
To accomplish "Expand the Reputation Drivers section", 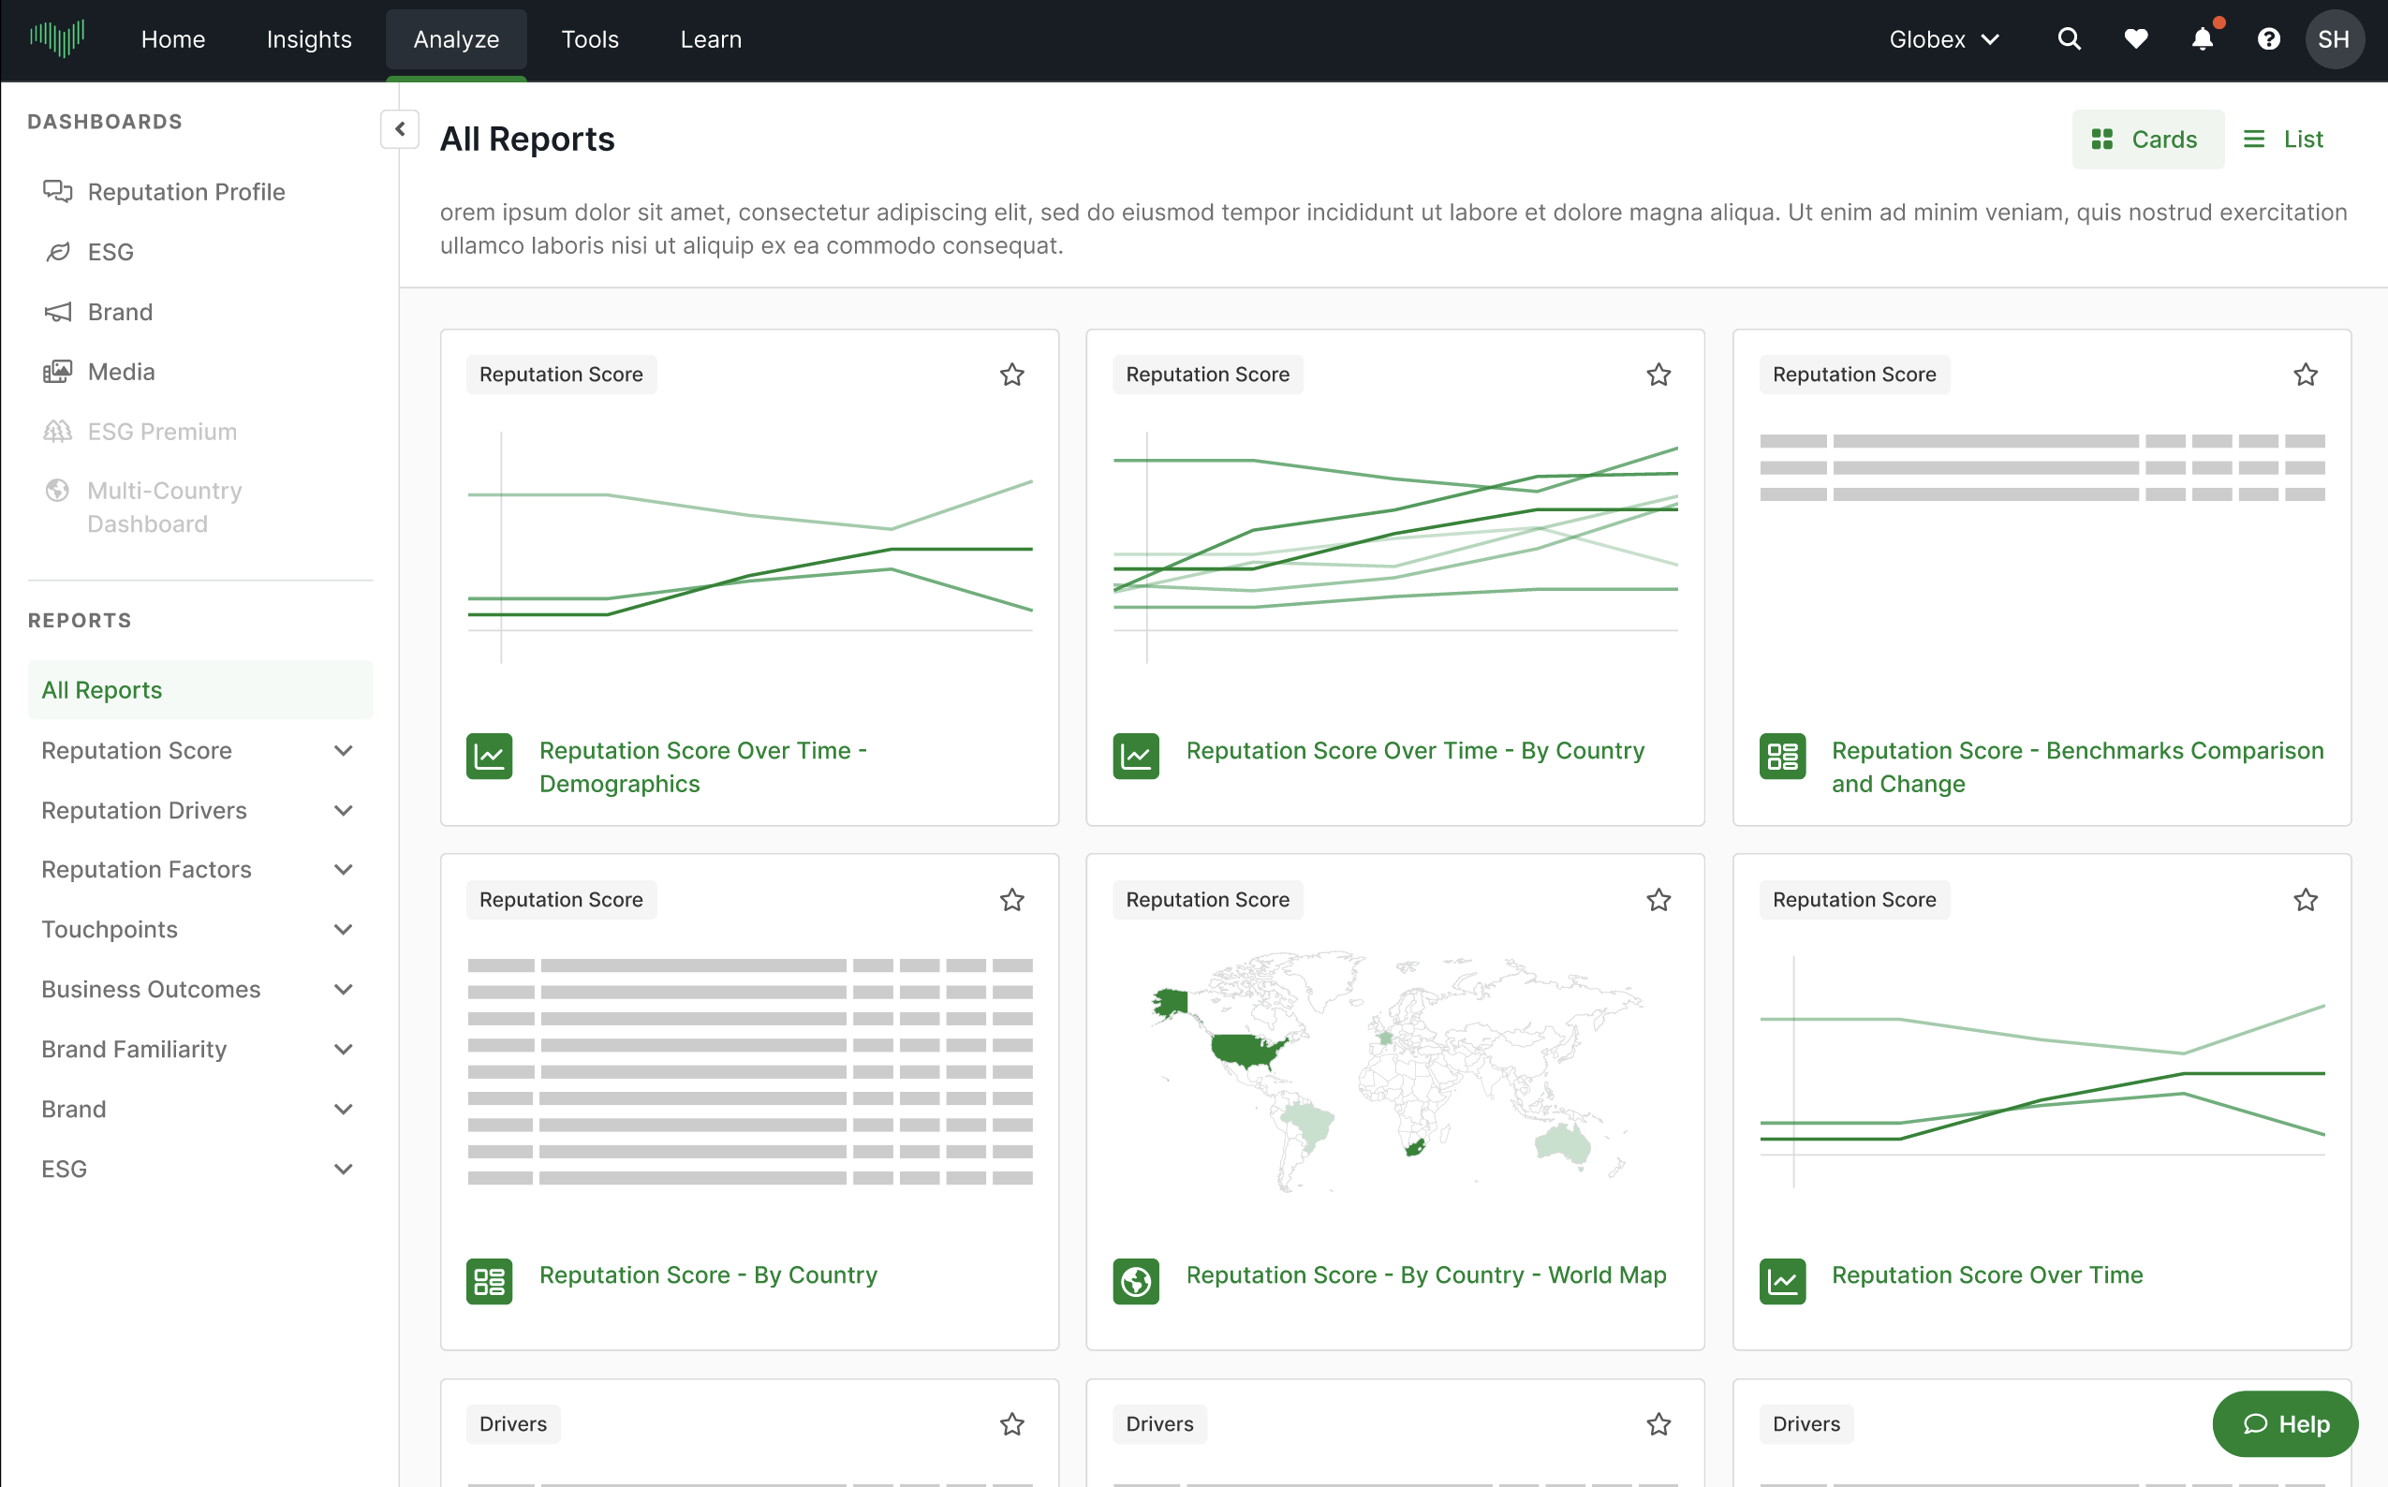I will [344, 810].
